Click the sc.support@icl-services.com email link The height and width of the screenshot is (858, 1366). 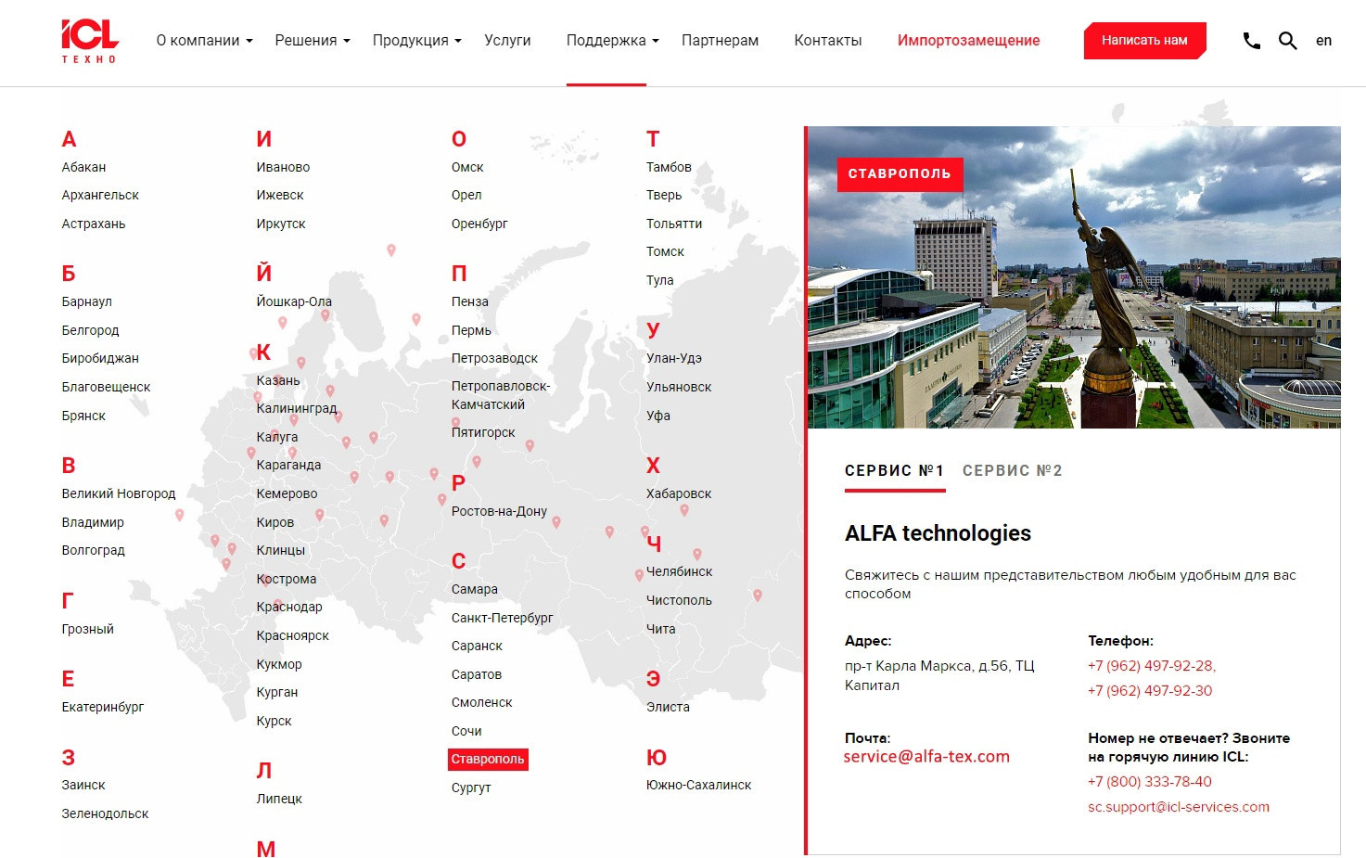(1179, 807)
